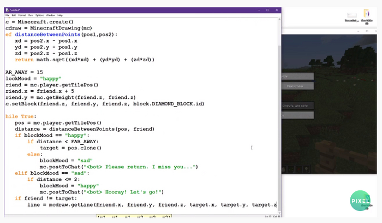The image size is (382, 223).
Task: Click the 'distance = distanceBetweenPoints(pos, friend)' line
Action: point(85,129)
